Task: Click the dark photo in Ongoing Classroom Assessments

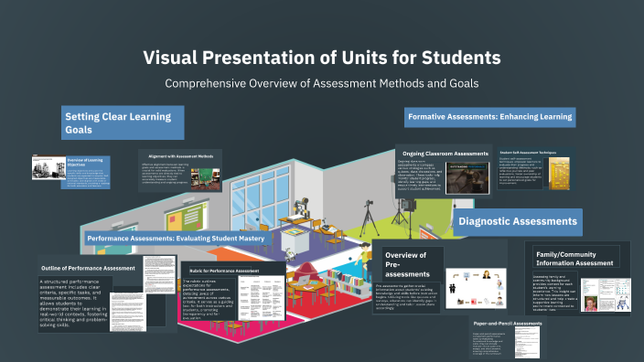Action: tap(467, 178)
